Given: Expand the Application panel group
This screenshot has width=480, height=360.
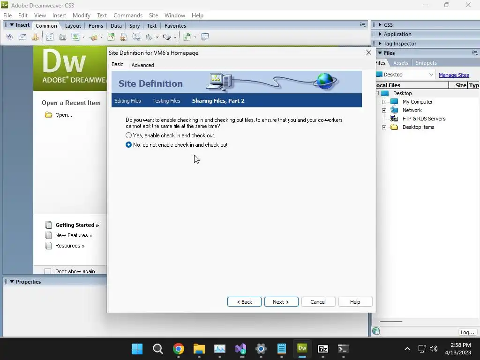Looking at the screenshot, I should [380, 34].
